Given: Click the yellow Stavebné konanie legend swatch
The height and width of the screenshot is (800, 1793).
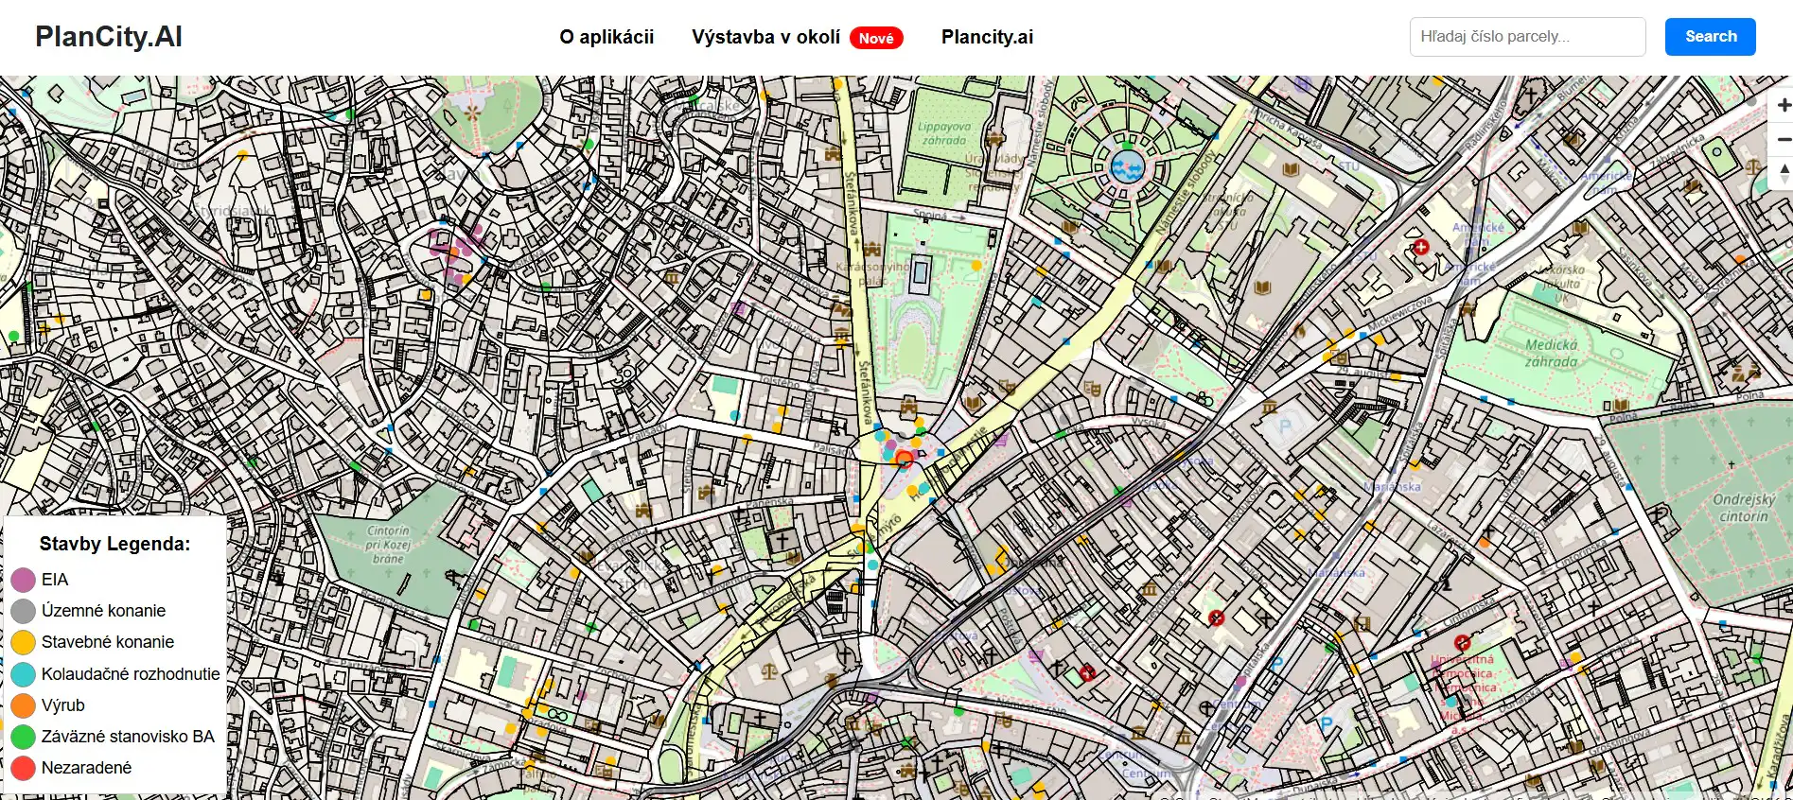Looking at the screenshot, I should point(24,642).
